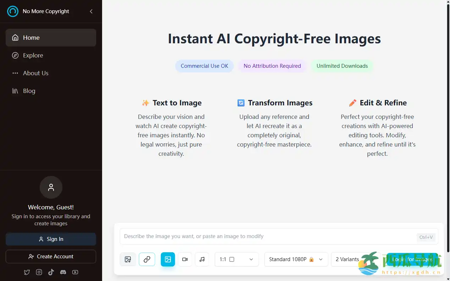Switch to video generation mode
Screen dimensions: 450x281
(x=185, y=259)
